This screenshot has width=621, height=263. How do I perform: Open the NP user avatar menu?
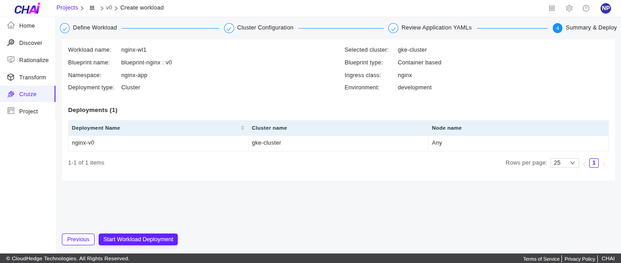[x=606, y=8]
